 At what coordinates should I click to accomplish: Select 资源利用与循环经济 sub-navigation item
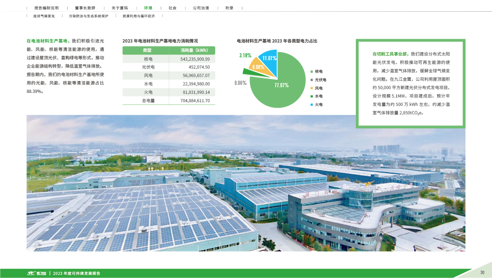pos(139,16)
